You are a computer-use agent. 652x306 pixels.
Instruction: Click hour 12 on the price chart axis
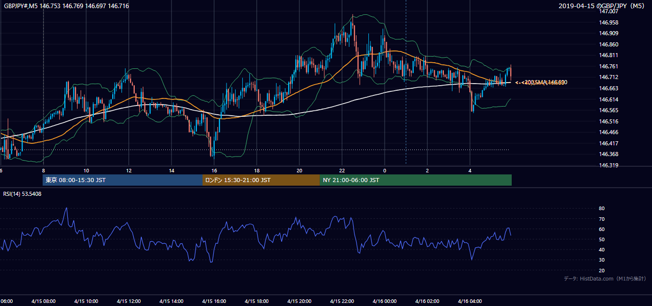point(129,170)
